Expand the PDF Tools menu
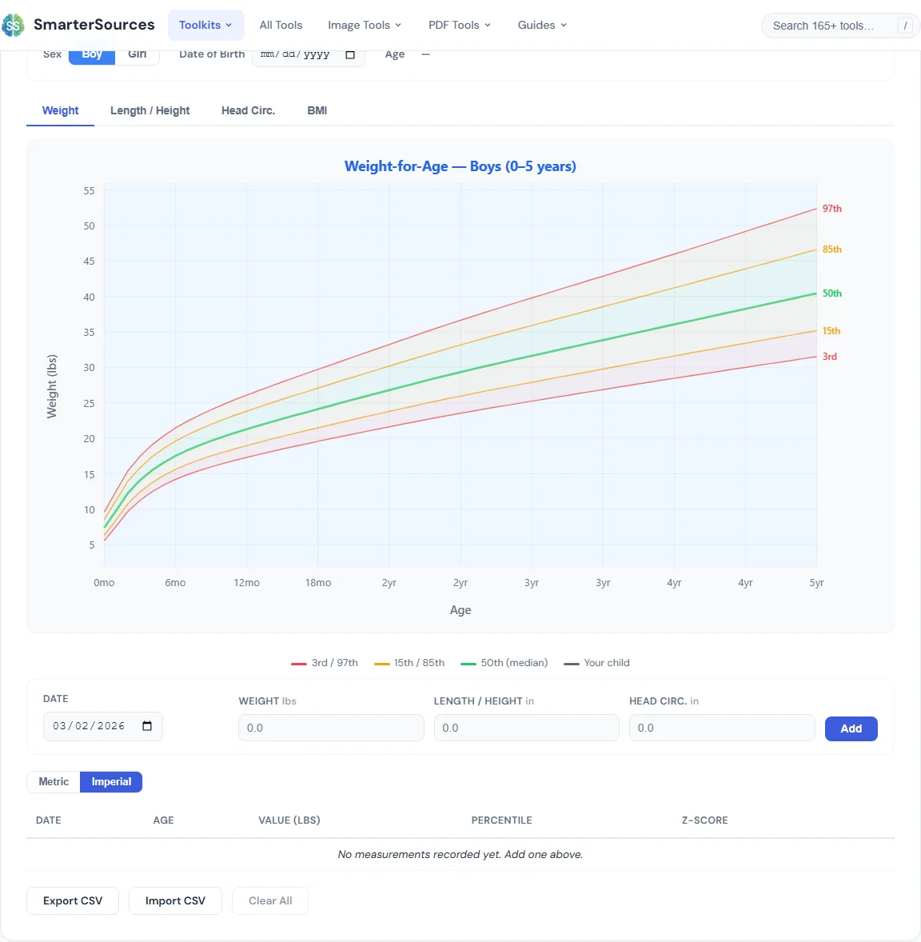Viewport: 921px width, 942px height. (x=459, y=25)
